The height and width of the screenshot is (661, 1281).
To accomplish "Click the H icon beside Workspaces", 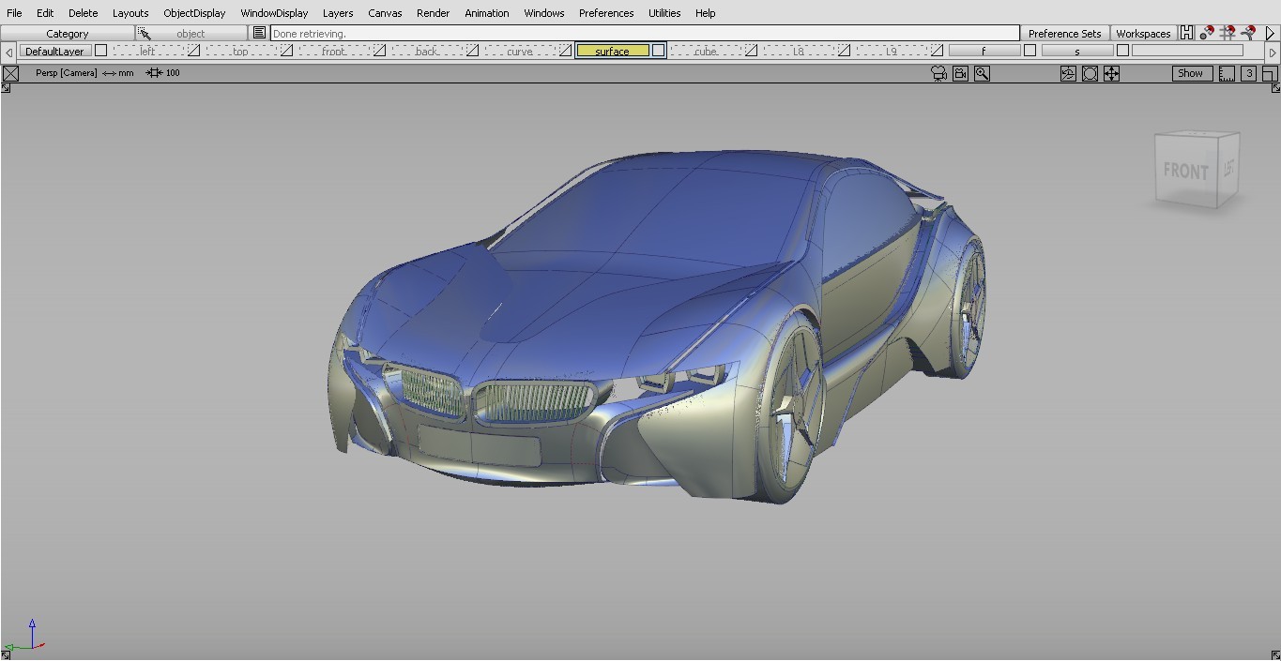I will tap(1186, 33).
